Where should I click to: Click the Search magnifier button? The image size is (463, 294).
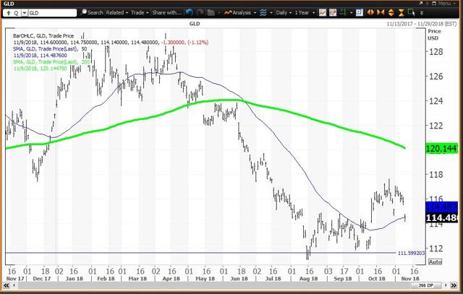click(91, 13)
